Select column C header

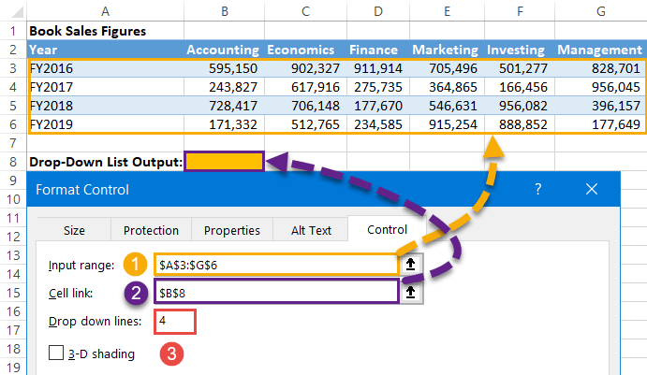[x=305, y=11]
